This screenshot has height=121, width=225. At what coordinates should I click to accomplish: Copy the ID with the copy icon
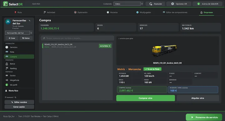pos(15,97)
